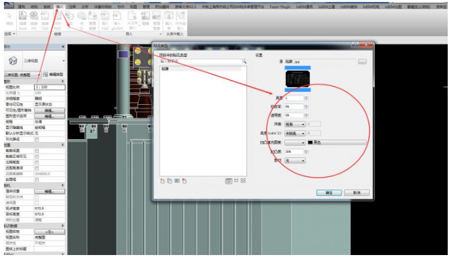Screen dimensions: 451x257
Task: Open the 饰面 finish dropdown
Action: pyautogui.click(x=295, y=125)
